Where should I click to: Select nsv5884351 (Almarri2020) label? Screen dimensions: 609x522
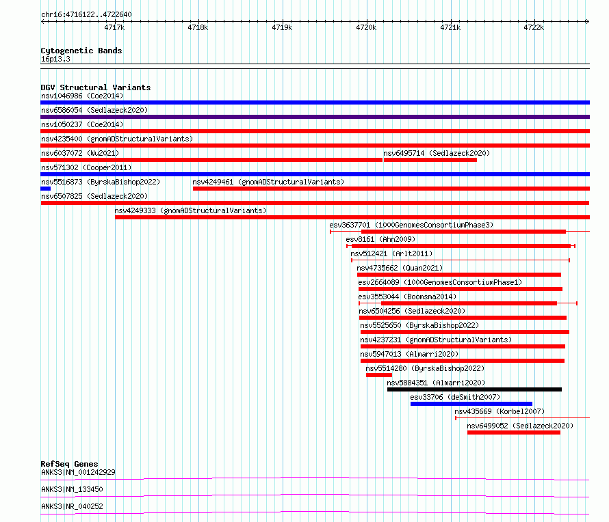click(x=436, y=383)
